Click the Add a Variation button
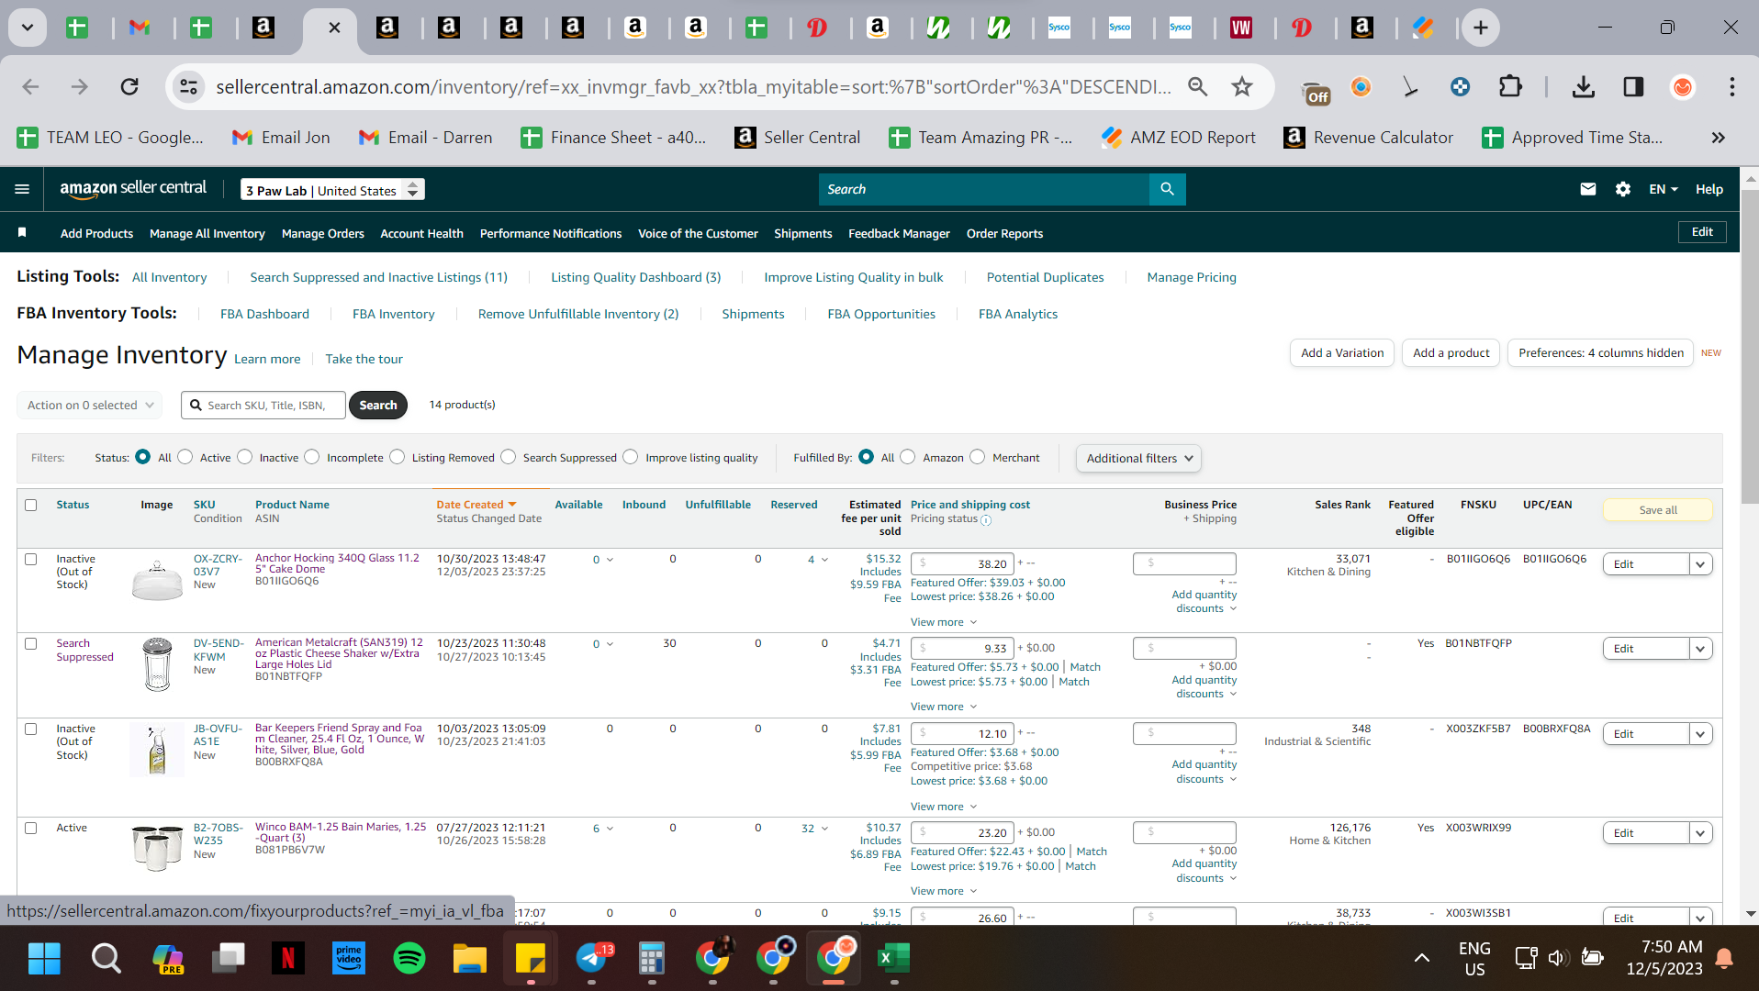 coord(1341,352)
